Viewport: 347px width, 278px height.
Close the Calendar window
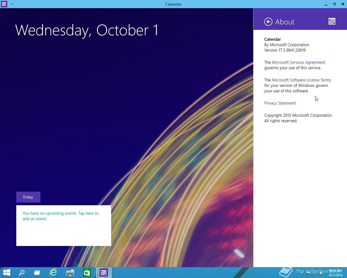[343, 4]
